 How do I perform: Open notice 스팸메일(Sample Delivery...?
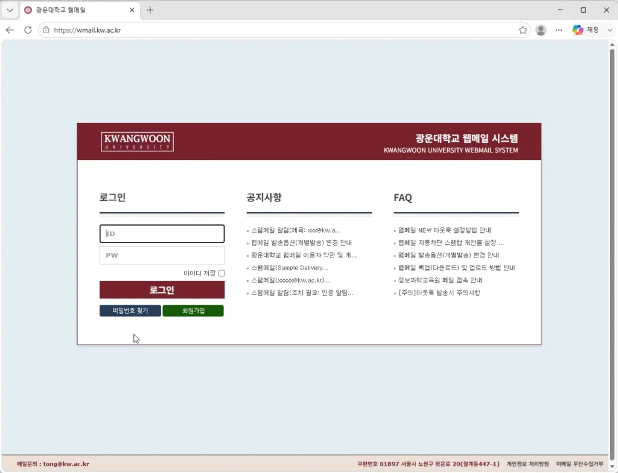click(289, 268)
